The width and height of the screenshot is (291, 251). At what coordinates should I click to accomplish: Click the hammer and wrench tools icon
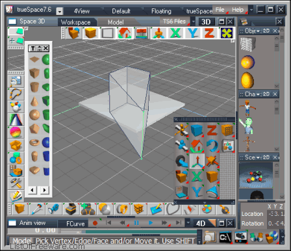click(16, 183)
